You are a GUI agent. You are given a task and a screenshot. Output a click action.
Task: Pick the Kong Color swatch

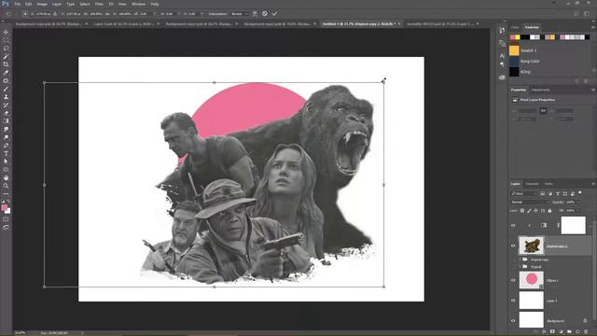[514, 61]
